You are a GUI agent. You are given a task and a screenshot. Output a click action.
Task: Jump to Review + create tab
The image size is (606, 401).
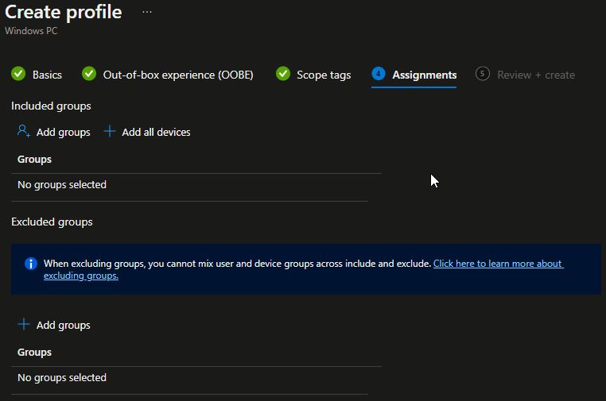(536, 75)
